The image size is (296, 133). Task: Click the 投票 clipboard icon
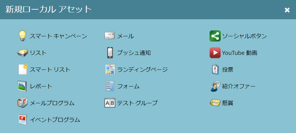coord(215,69)
